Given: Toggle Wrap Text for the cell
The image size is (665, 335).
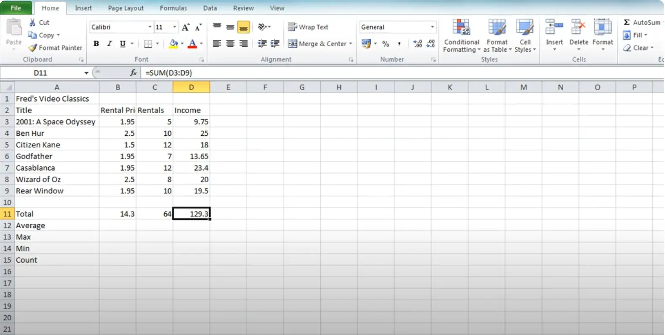Looking at the screenshot, I should coord(308,27).
